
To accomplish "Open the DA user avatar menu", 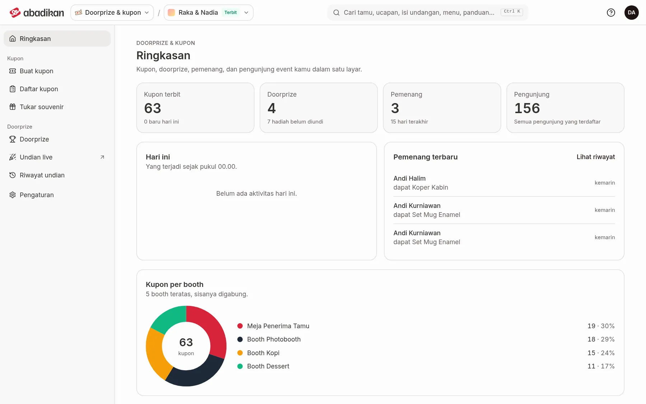I will (x=632, y=13).
